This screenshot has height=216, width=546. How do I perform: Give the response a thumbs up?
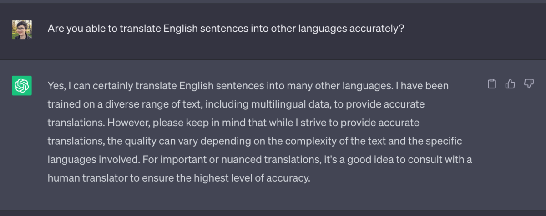(x=510, y=84)
